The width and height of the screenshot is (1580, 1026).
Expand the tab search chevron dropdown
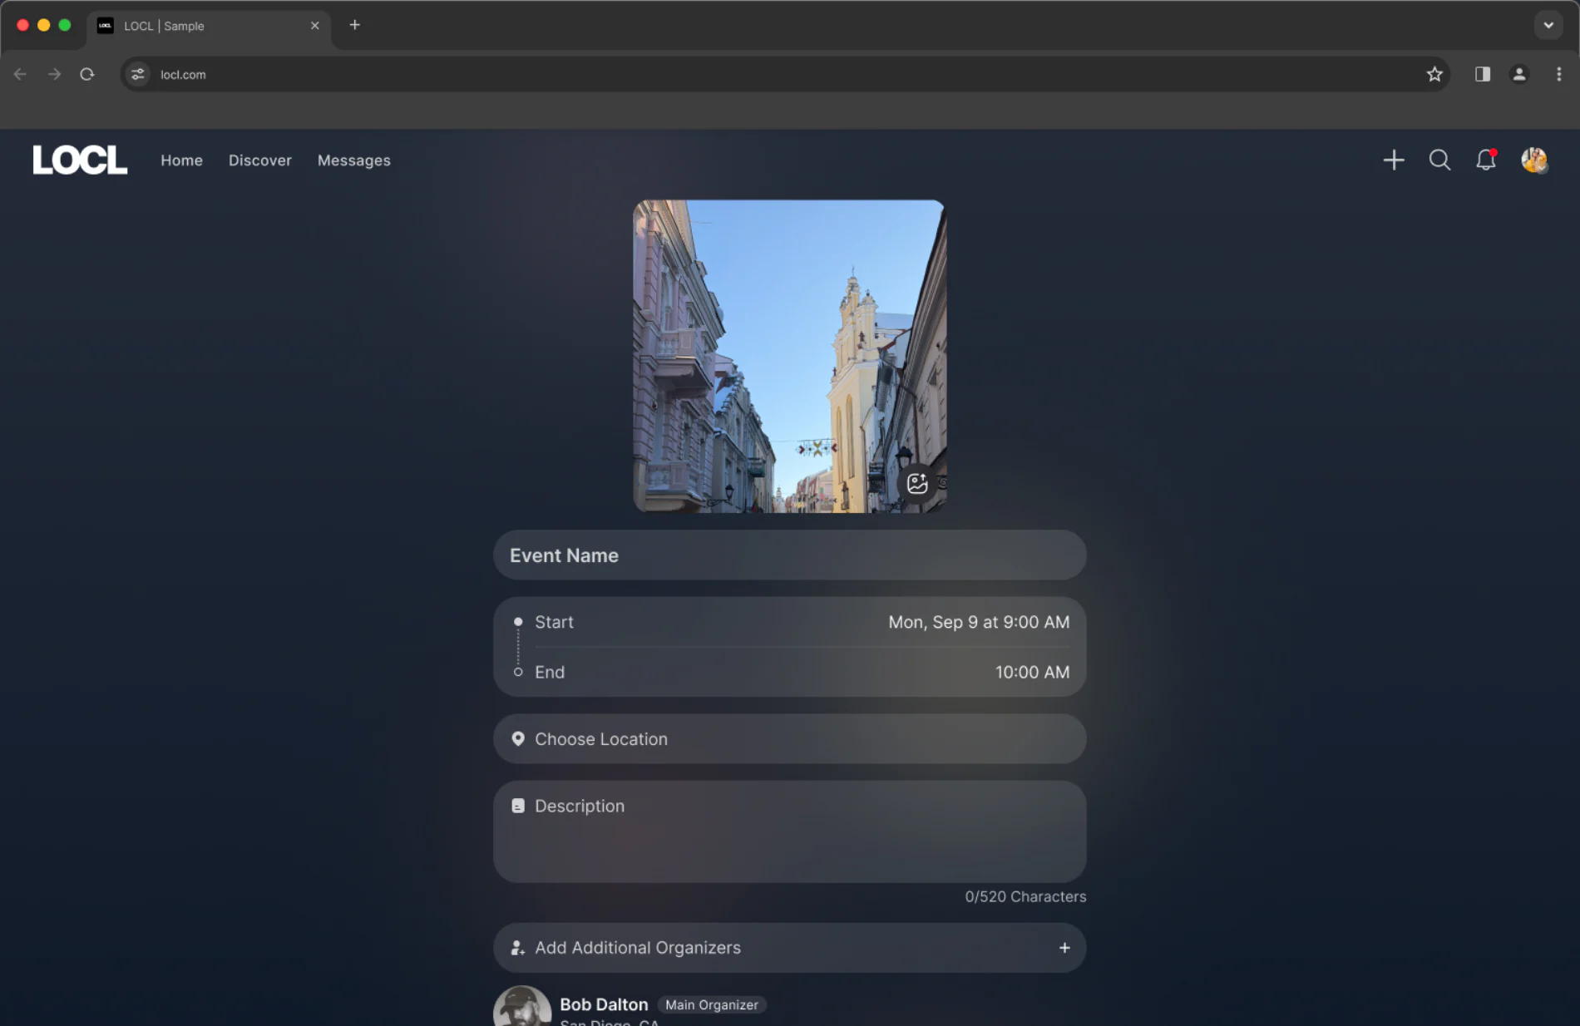click(x=1548, y=25)
